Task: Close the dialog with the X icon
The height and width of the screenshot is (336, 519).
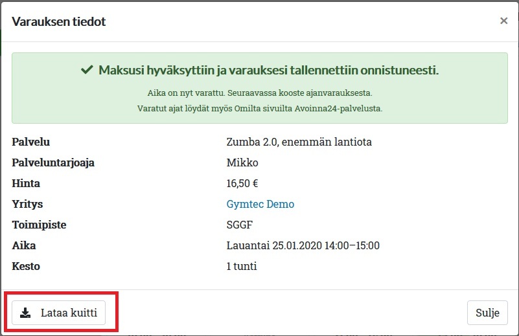Action: pos(503,21)
